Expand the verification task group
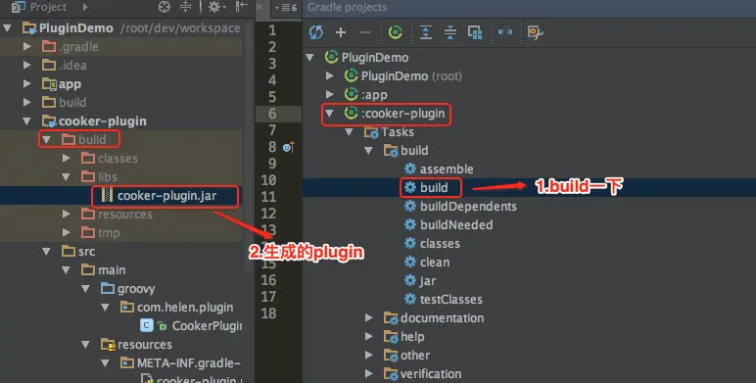756x383 pixels. coord(369,373)
